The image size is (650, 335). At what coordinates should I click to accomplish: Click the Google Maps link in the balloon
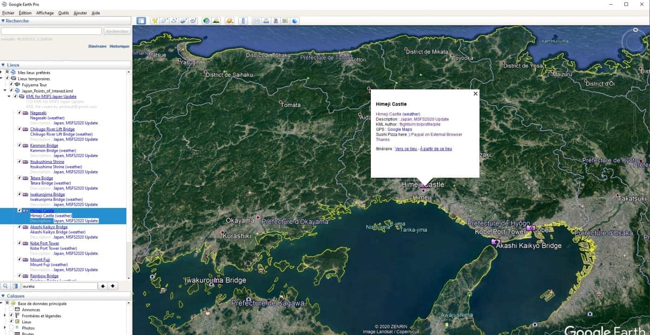(x=400, y=129)
